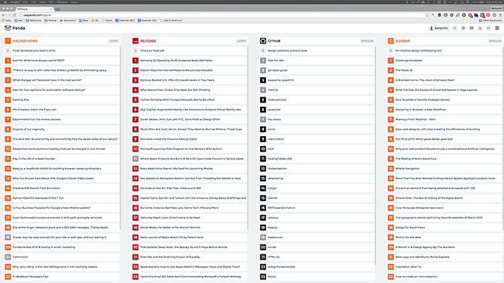This screenshot has width=504, height=283.
Task: Open the Hacker News column source icon
Action: point(7,41)
